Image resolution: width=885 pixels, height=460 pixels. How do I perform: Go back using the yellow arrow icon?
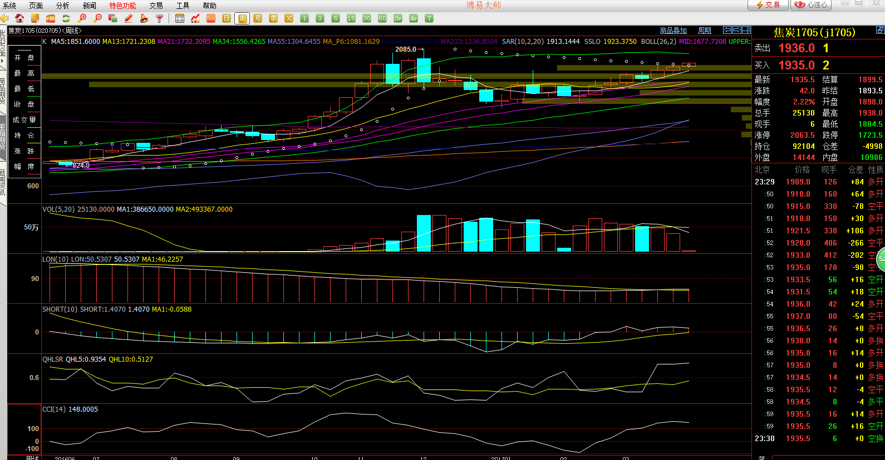tap(4, 18)
